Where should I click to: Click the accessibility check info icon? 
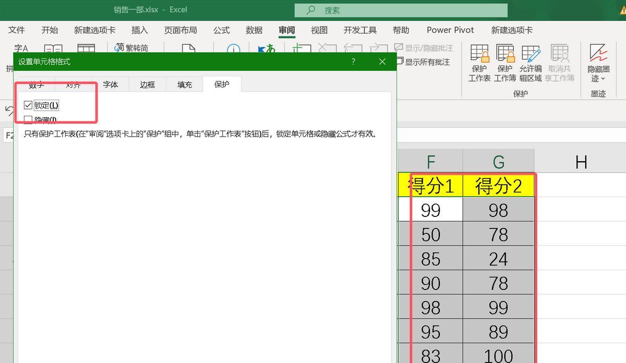234,50
